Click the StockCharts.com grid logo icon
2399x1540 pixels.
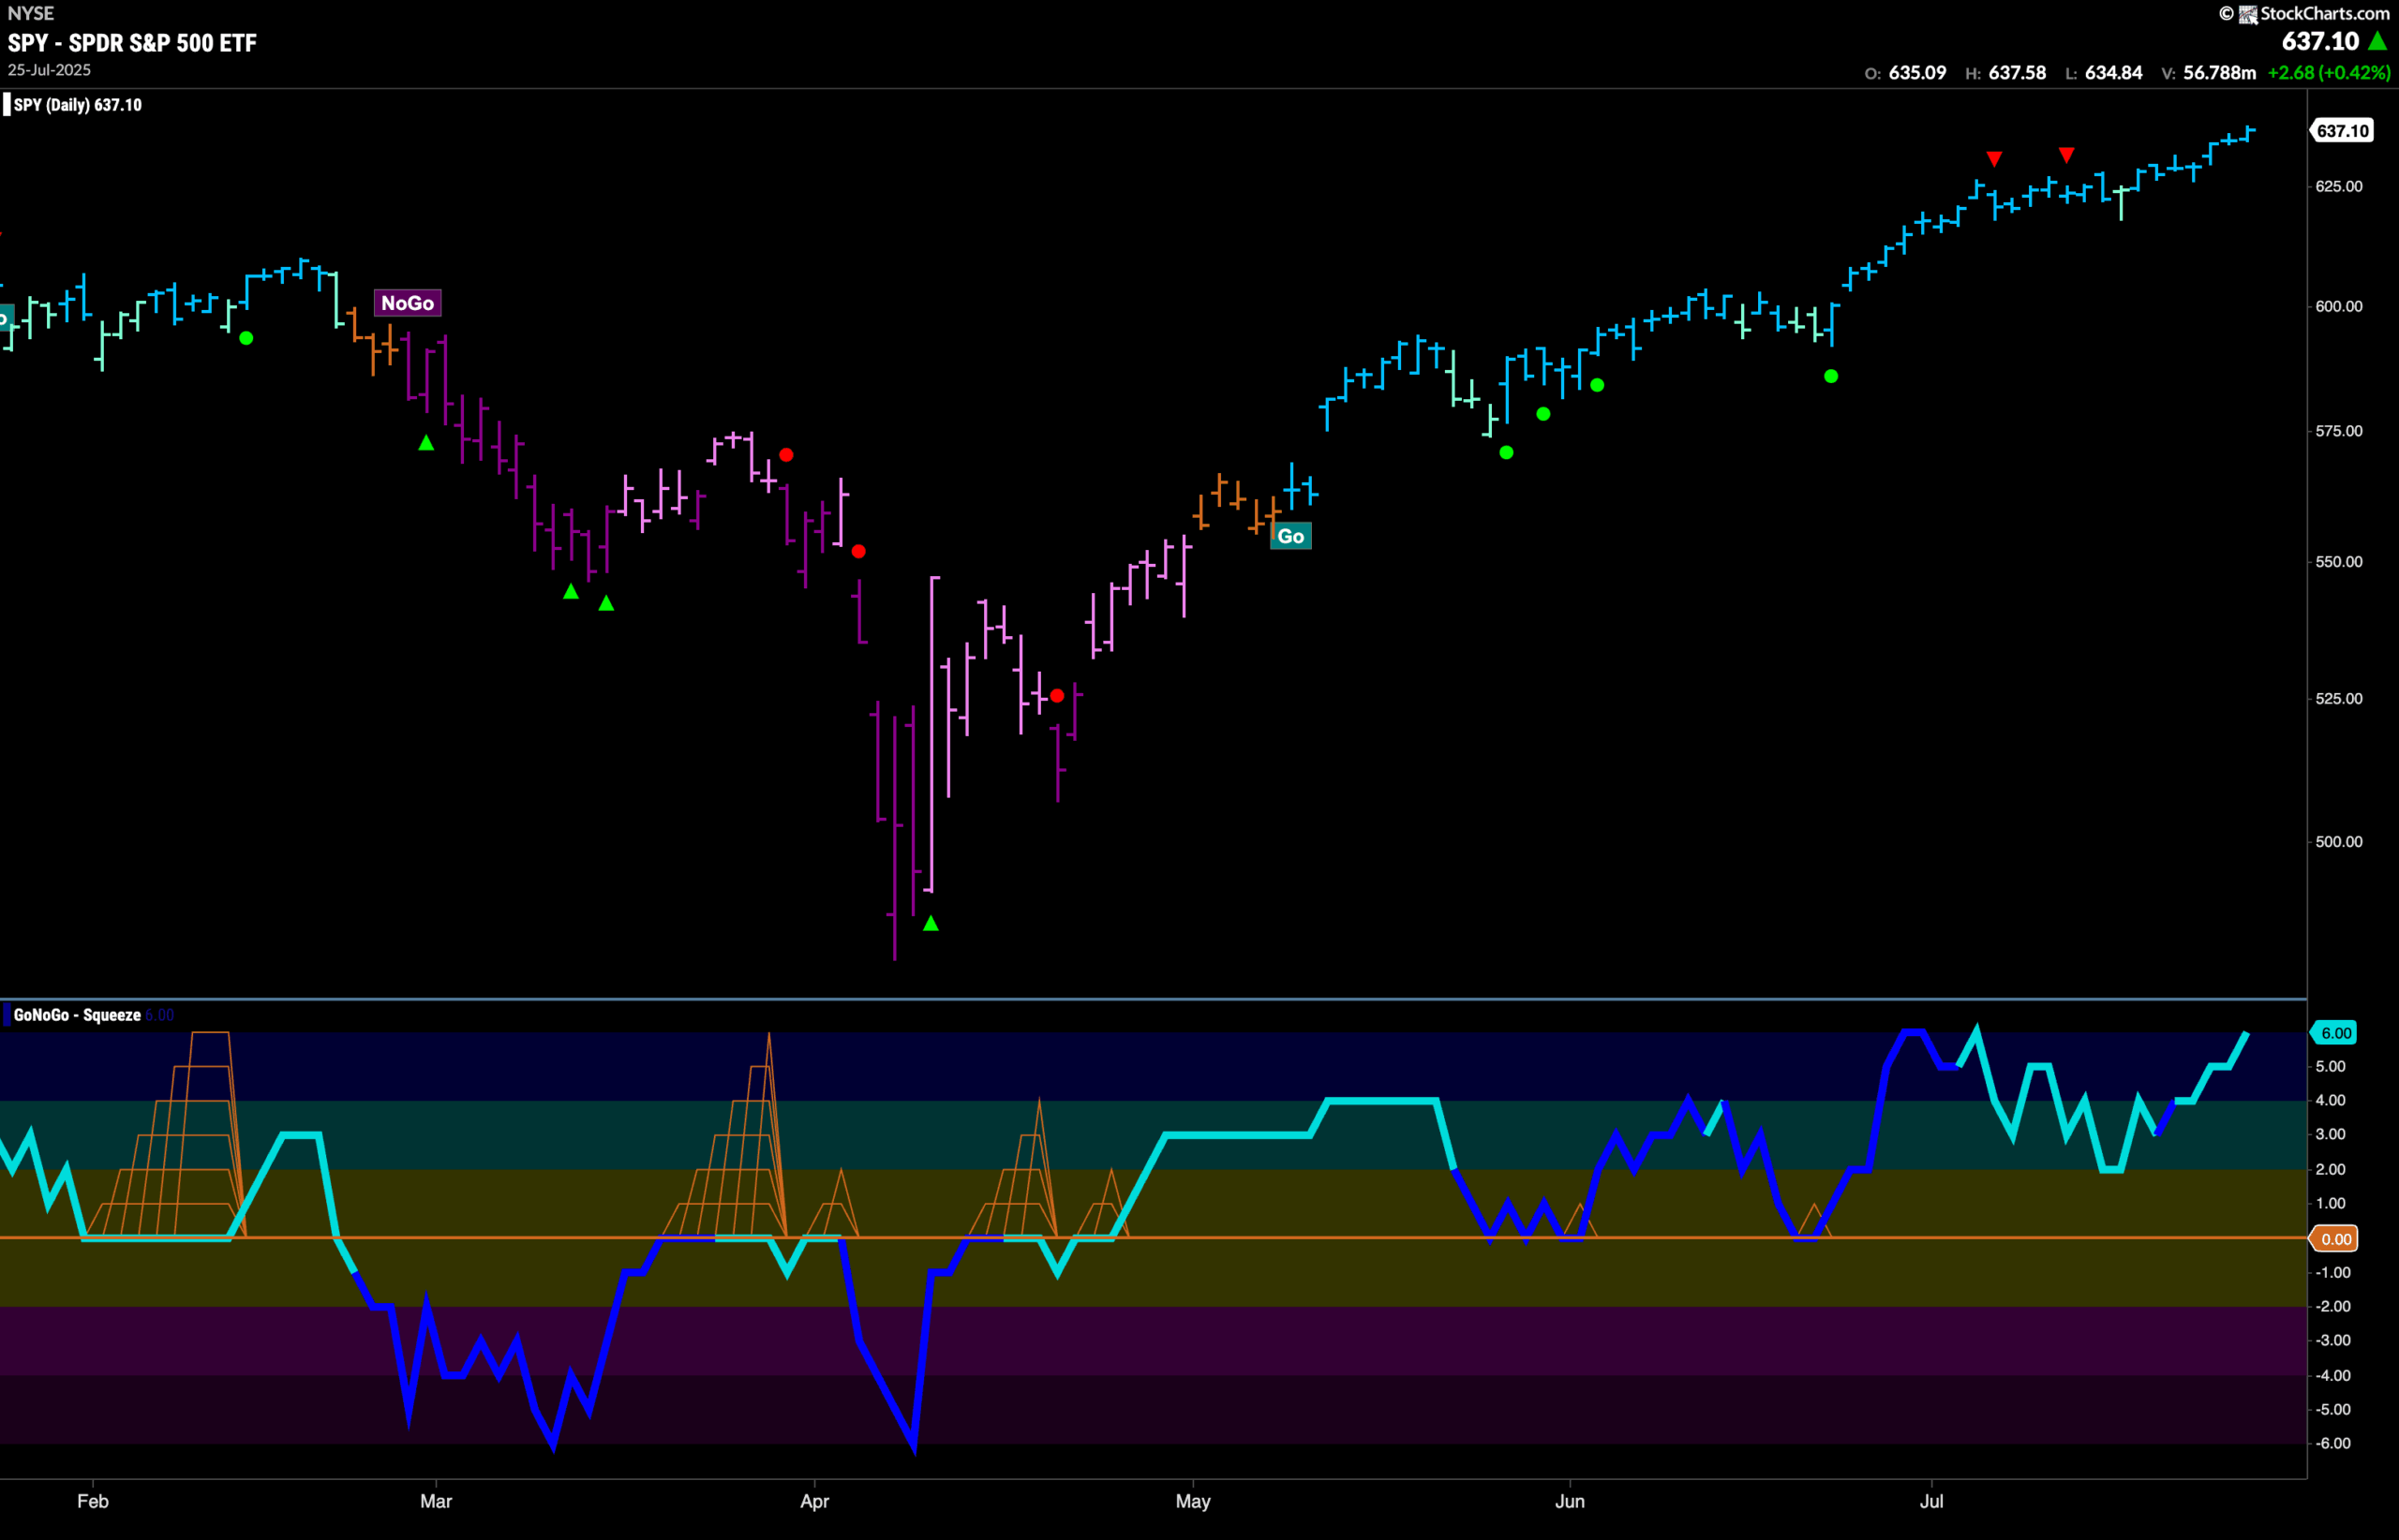2247,13
